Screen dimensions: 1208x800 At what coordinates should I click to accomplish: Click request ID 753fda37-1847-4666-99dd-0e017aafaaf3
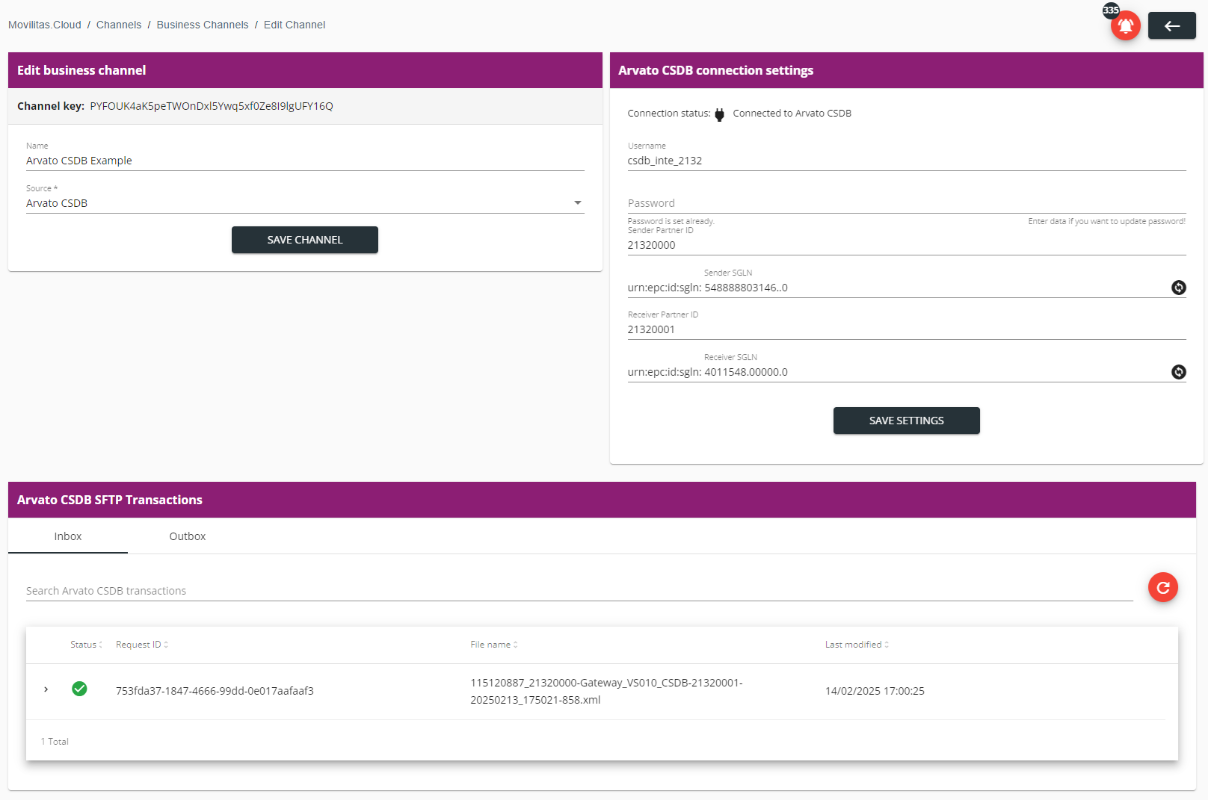[215, 691]
